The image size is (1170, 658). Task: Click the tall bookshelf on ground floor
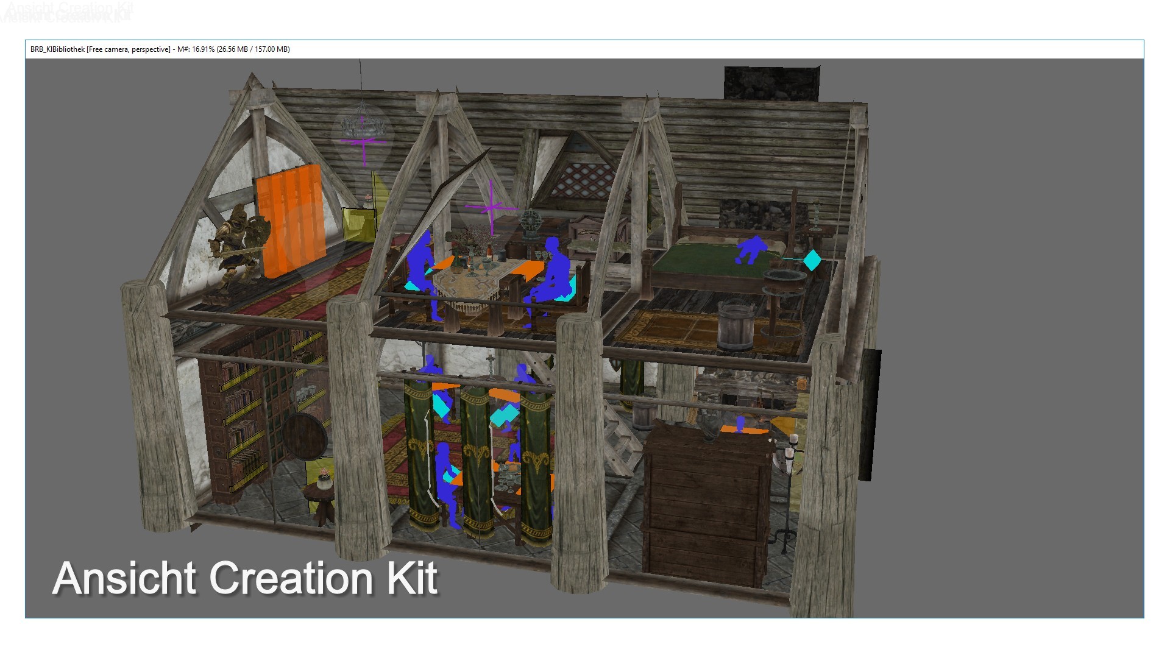pos(241,414)
